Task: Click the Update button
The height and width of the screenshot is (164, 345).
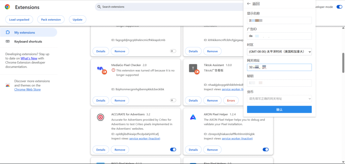Action: [77, 19]
